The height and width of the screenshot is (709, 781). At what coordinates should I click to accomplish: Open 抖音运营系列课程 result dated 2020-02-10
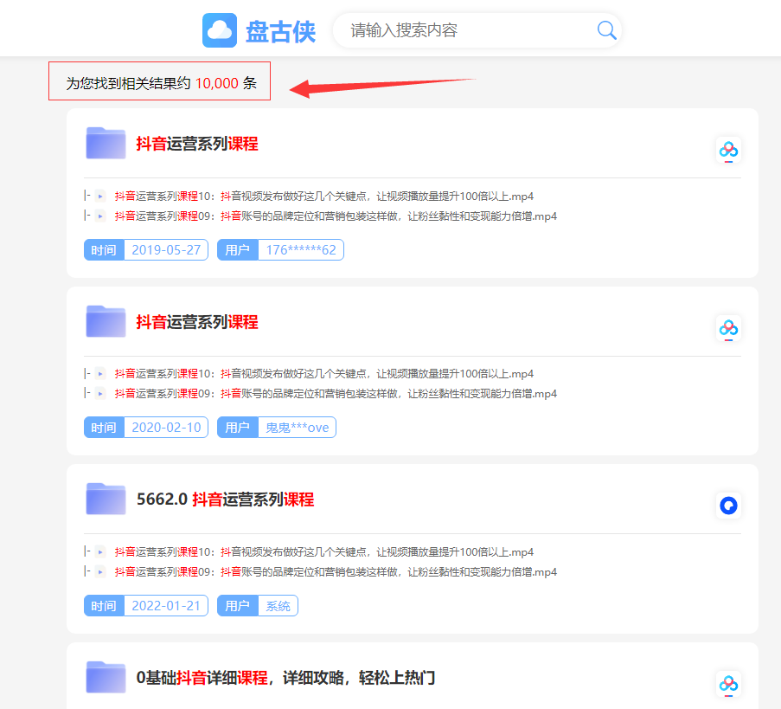point(197,321)
